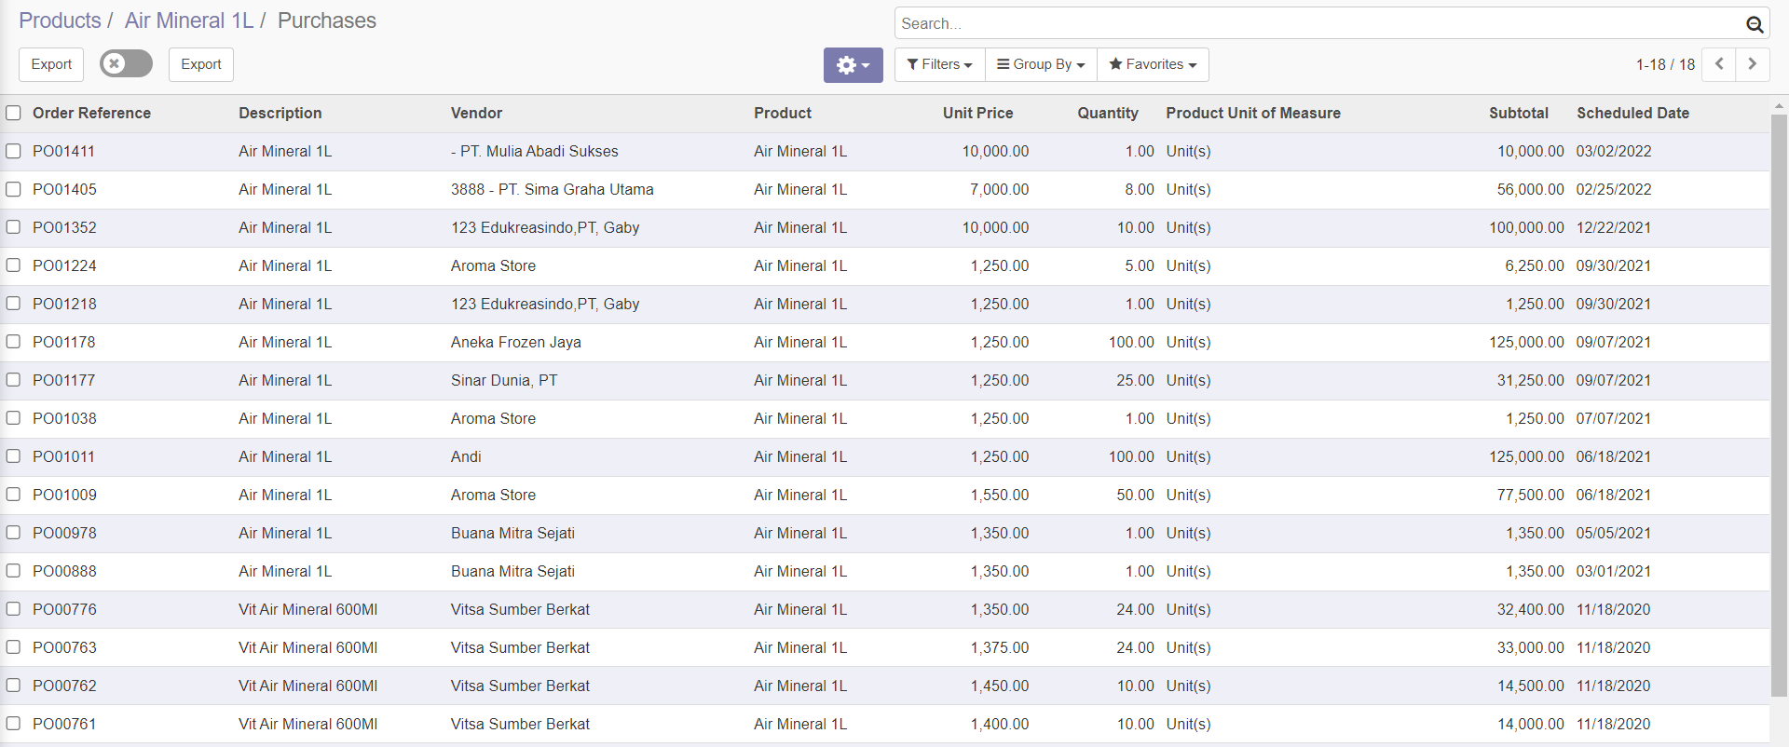Click the search magnifier icon

[1754, 24]
